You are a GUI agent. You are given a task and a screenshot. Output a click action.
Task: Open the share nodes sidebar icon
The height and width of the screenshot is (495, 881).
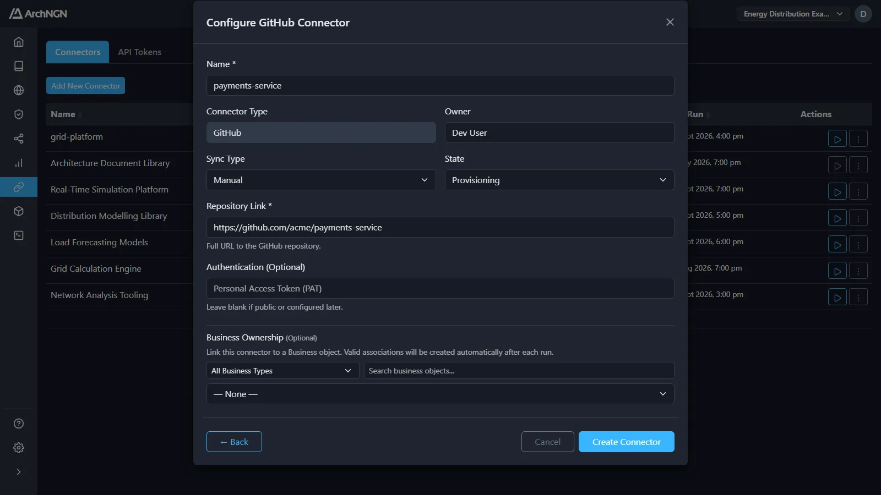coord(19,139)
